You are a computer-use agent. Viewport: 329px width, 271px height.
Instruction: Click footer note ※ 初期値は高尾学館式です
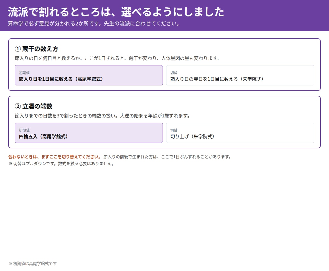click(32, 264)
